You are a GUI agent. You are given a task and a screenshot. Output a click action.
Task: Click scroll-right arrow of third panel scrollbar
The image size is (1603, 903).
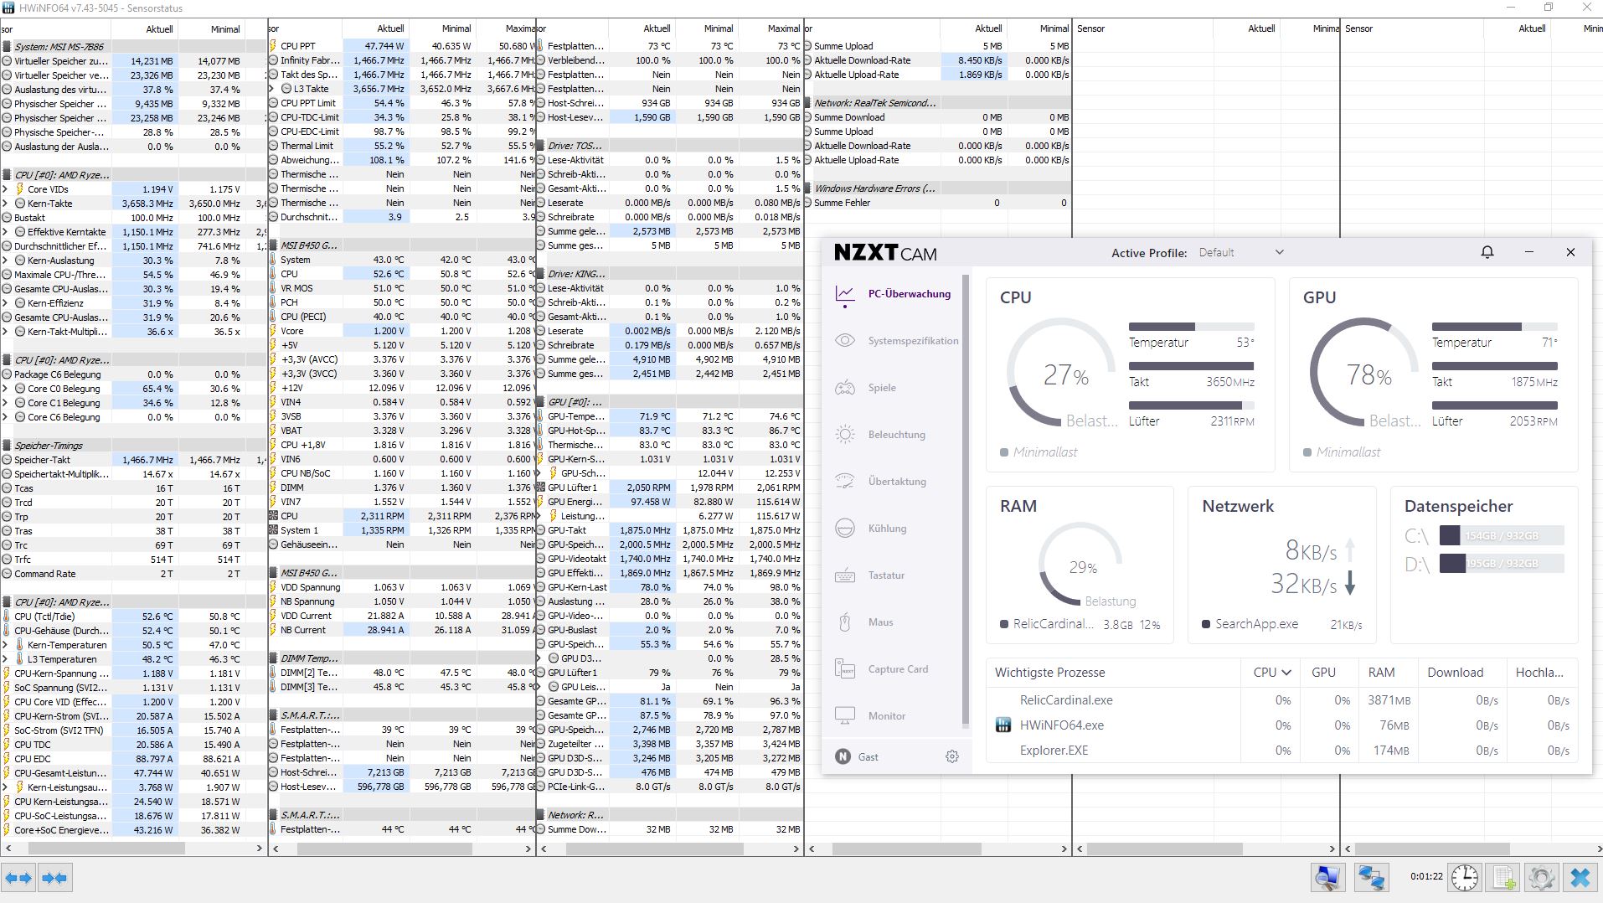796,849
